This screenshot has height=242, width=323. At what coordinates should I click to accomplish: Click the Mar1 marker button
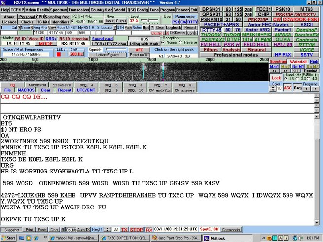coord(274,67)
